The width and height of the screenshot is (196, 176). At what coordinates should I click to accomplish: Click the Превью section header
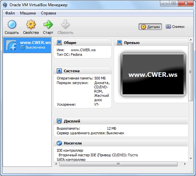tap(151, 43)
